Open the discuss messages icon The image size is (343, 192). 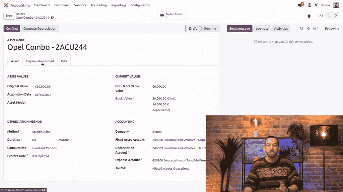tap(300, 5)
